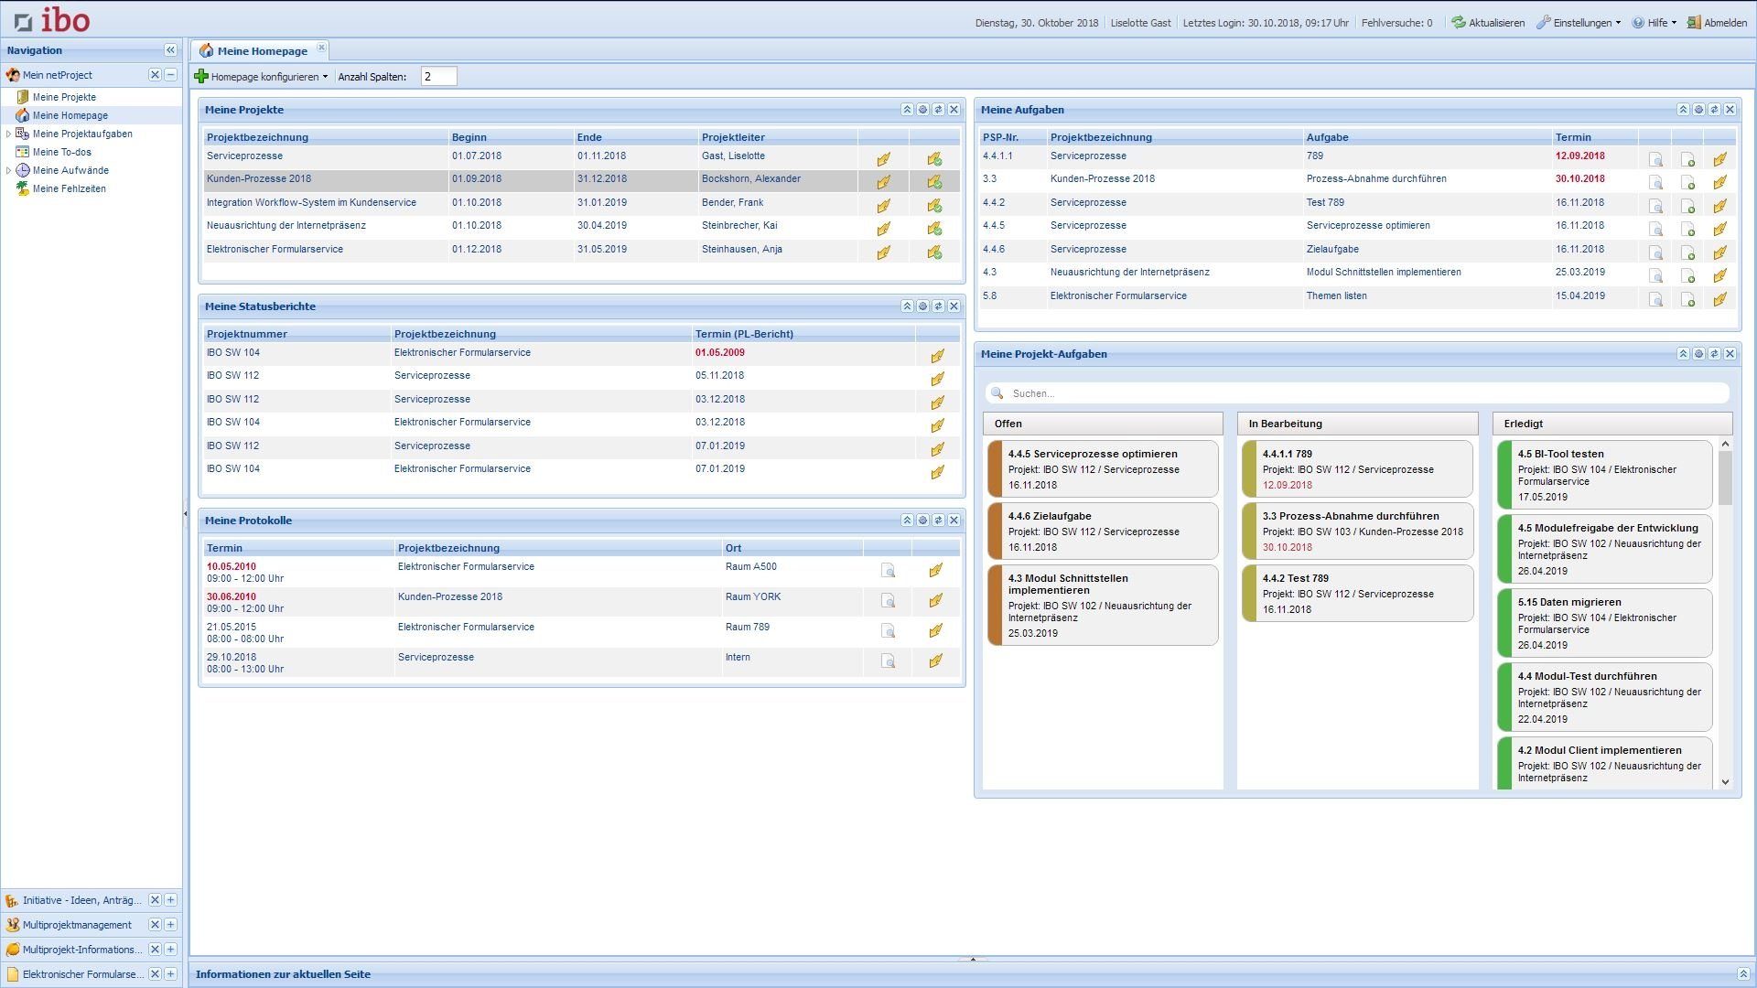
Task: Open the Homepage konfigurieren dropdown
Action: point(264,77)
